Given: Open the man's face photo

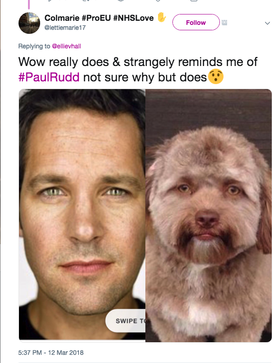Looking at the screenshot, I should click(82, 214).
